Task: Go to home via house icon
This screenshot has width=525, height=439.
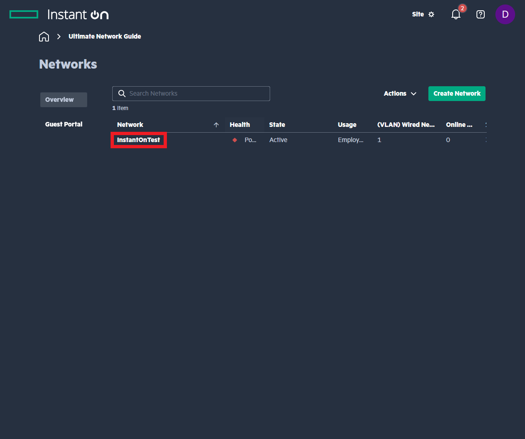Action: click(44, 37)
